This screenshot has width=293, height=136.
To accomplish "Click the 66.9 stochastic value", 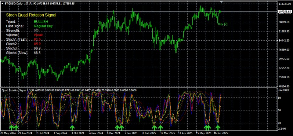I will (37, 48).
